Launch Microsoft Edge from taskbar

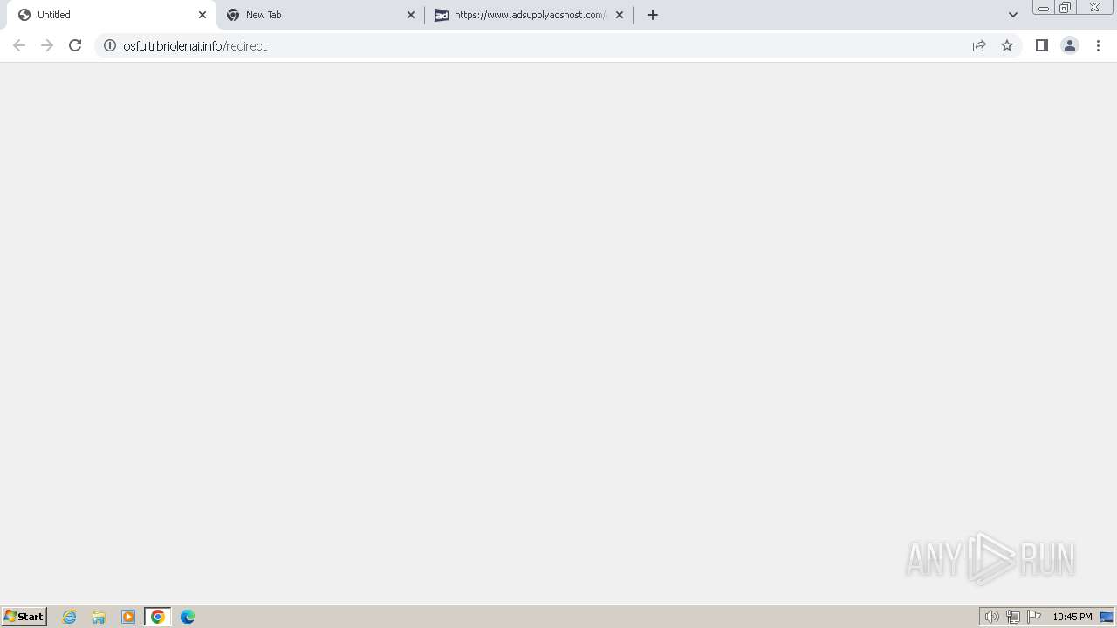click(188, 617)
